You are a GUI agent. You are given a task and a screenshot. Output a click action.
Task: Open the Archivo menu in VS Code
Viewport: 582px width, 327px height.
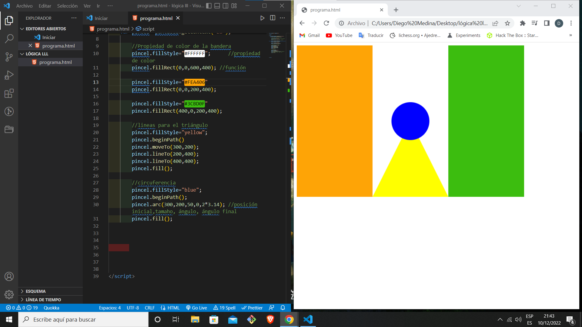pos(24,6)
